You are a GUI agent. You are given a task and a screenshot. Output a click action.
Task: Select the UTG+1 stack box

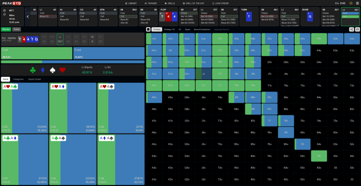point(52,39)
